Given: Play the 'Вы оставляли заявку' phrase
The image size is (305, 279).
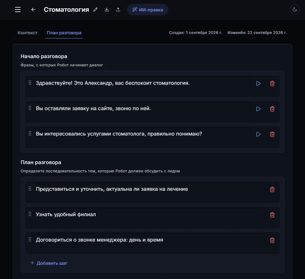Looking at the screenshot, I should click(x=258, y=109).
